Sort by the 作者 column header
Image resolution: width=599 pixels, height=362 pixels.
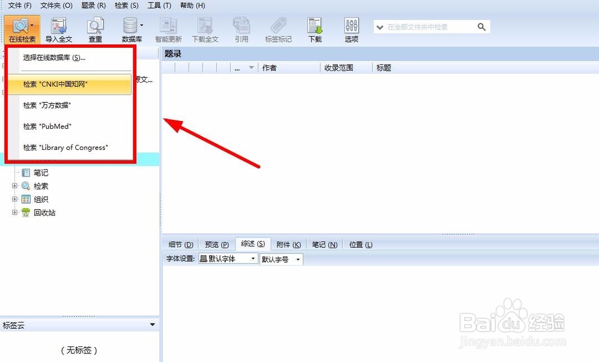click(x=289, y=68)
